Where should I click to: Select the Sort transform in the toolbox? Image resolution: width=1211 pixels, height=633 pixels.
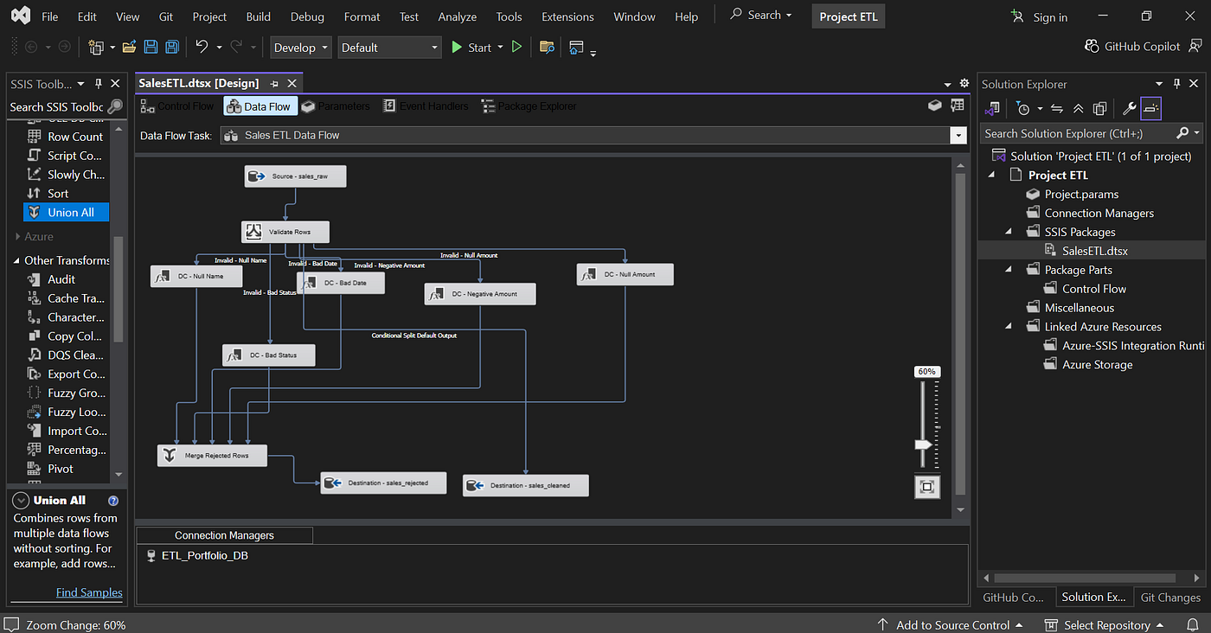pos(65,194)
